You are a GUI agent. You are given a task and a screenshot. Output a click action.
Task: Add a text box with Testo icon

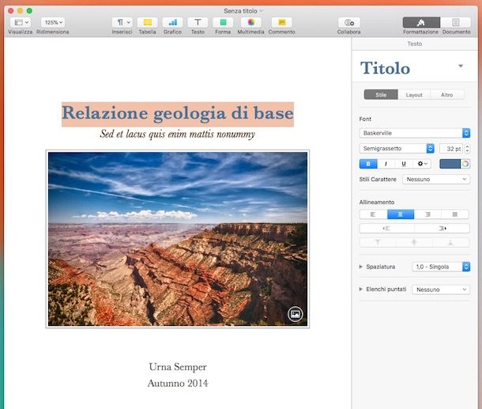tap(198, 22)
